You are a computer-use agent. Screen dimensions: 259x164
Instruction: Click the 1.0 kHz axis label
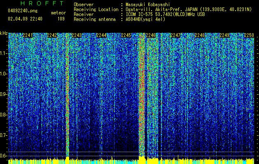[4, 74]
